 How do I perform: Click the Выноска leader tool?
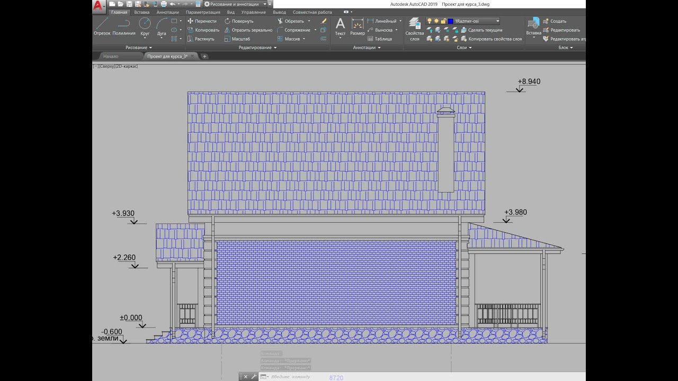point(379,30)
